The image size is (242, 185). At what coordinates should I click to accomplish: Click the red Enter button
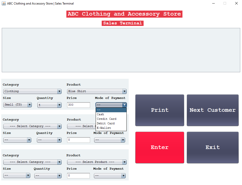click(160, 147)
